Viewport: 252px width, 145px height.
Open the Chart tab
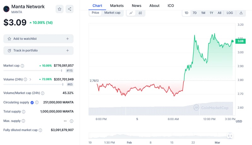click(x=97, y=6)
